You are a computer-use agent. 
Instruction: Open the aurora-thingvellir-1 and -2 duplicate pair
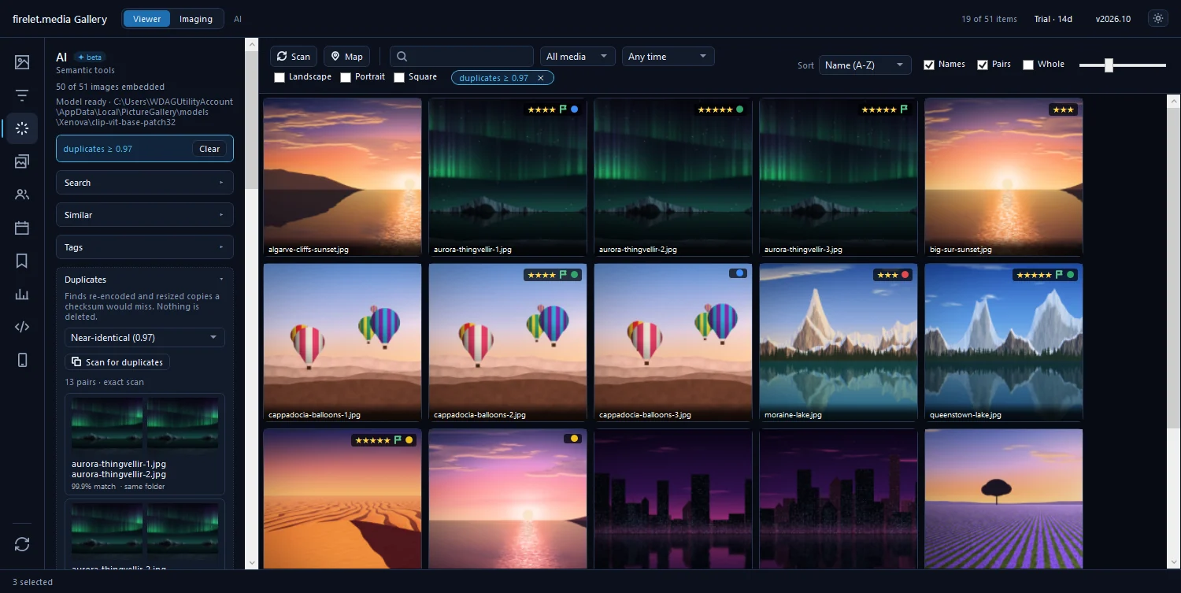(x=145, y=444)
